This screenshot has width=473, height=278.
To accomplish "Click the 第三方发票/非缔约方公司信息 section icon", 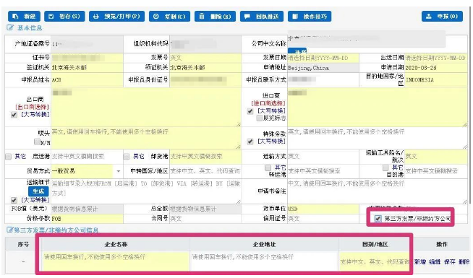I will pos(10,230).
